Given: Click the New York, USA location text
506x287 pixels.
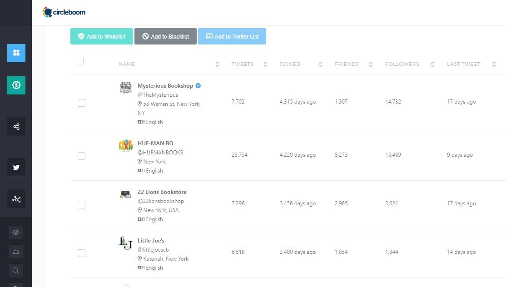Looking at the screenshot, I should [161, 210].
